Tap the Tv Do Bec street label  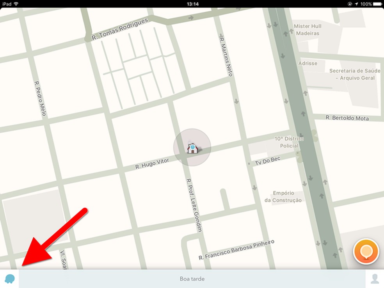[268, 161]
